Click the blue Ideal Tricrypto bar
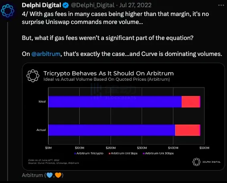 (115, 101)
